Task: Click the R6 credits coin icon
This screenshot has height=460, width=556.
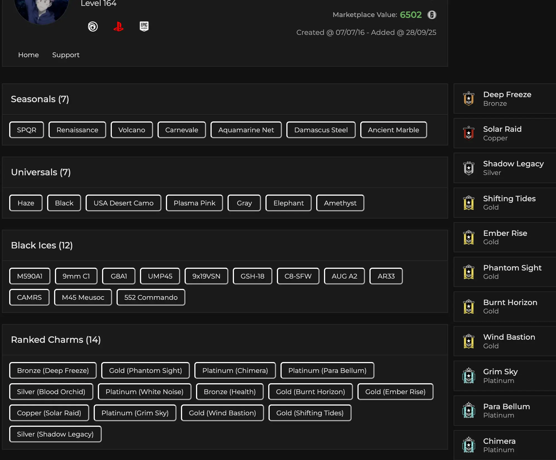Action: [432, 15]
